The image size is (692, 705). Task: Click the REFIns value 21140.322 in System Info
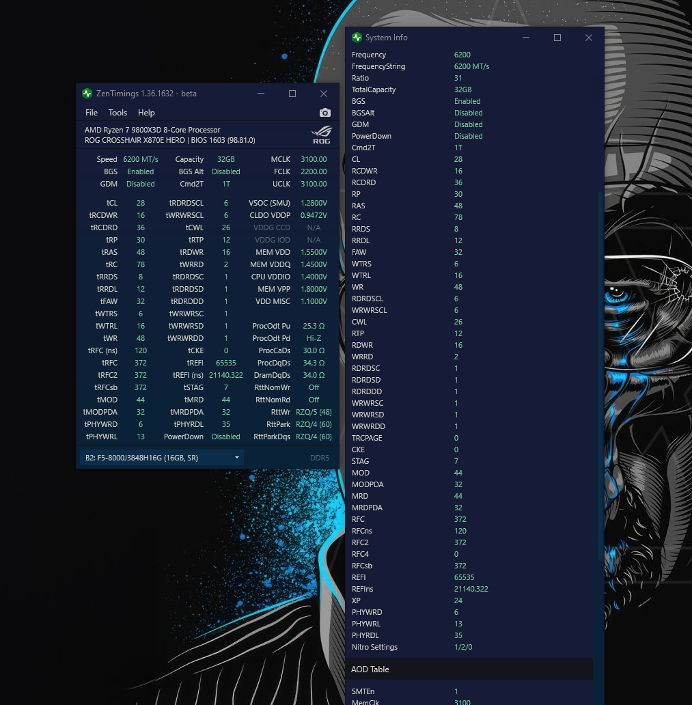(x=471, y=589)
